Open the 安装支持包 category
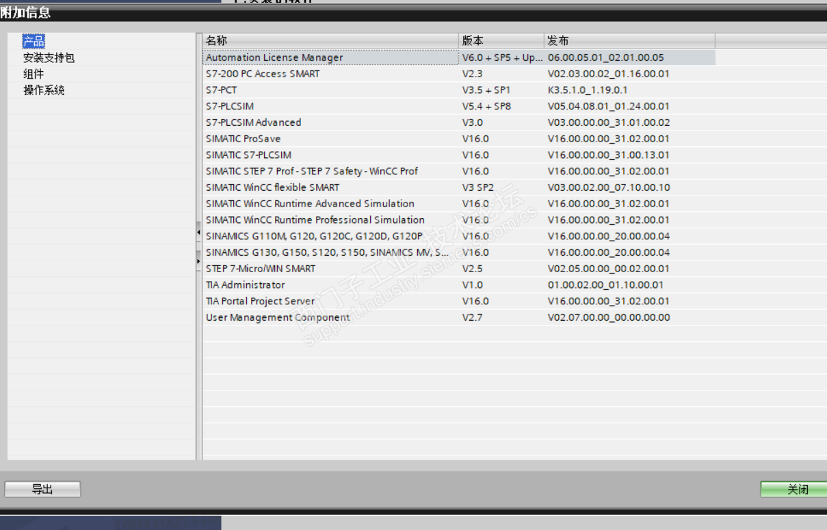 (49, 58)
